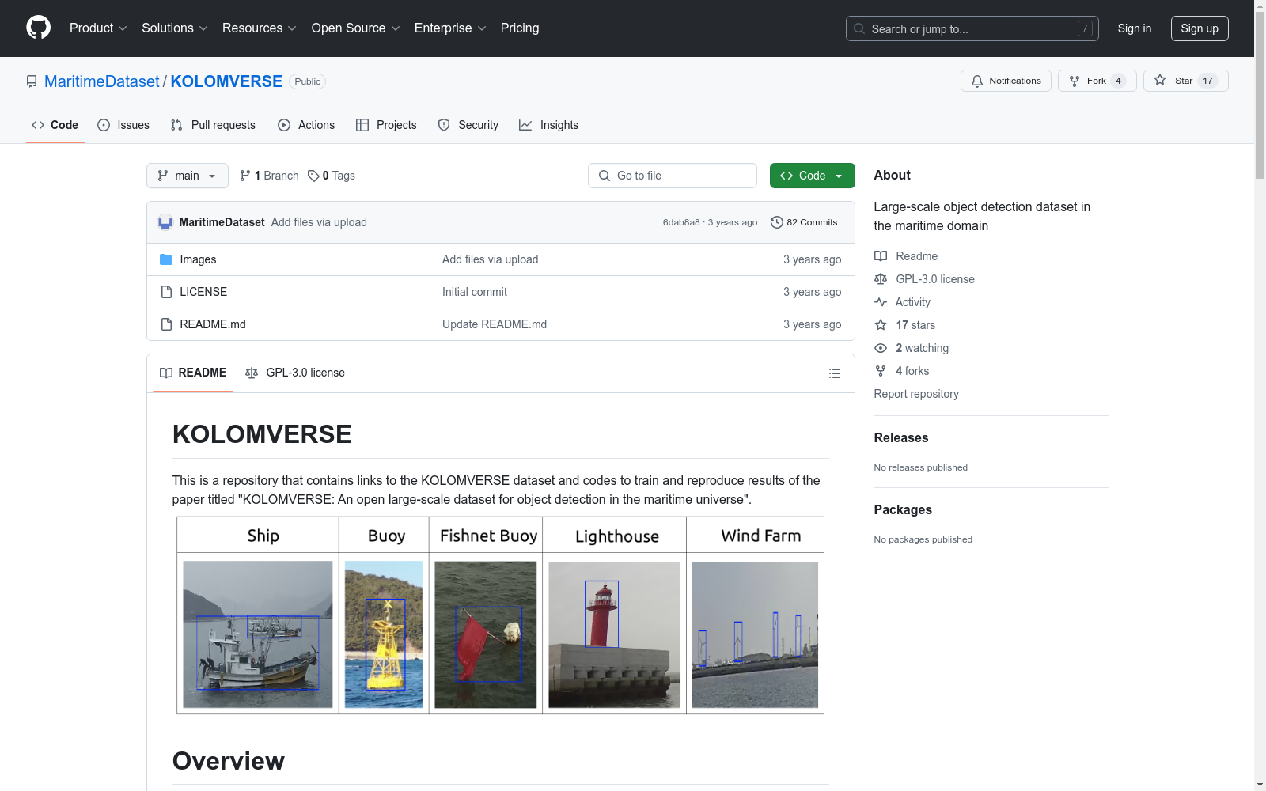View the 17 stars list

click(905, 325)
